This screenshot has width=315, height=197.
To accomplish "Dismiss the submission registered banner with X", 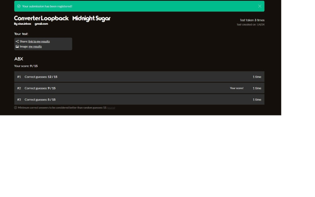I will (x=260, y=6).
